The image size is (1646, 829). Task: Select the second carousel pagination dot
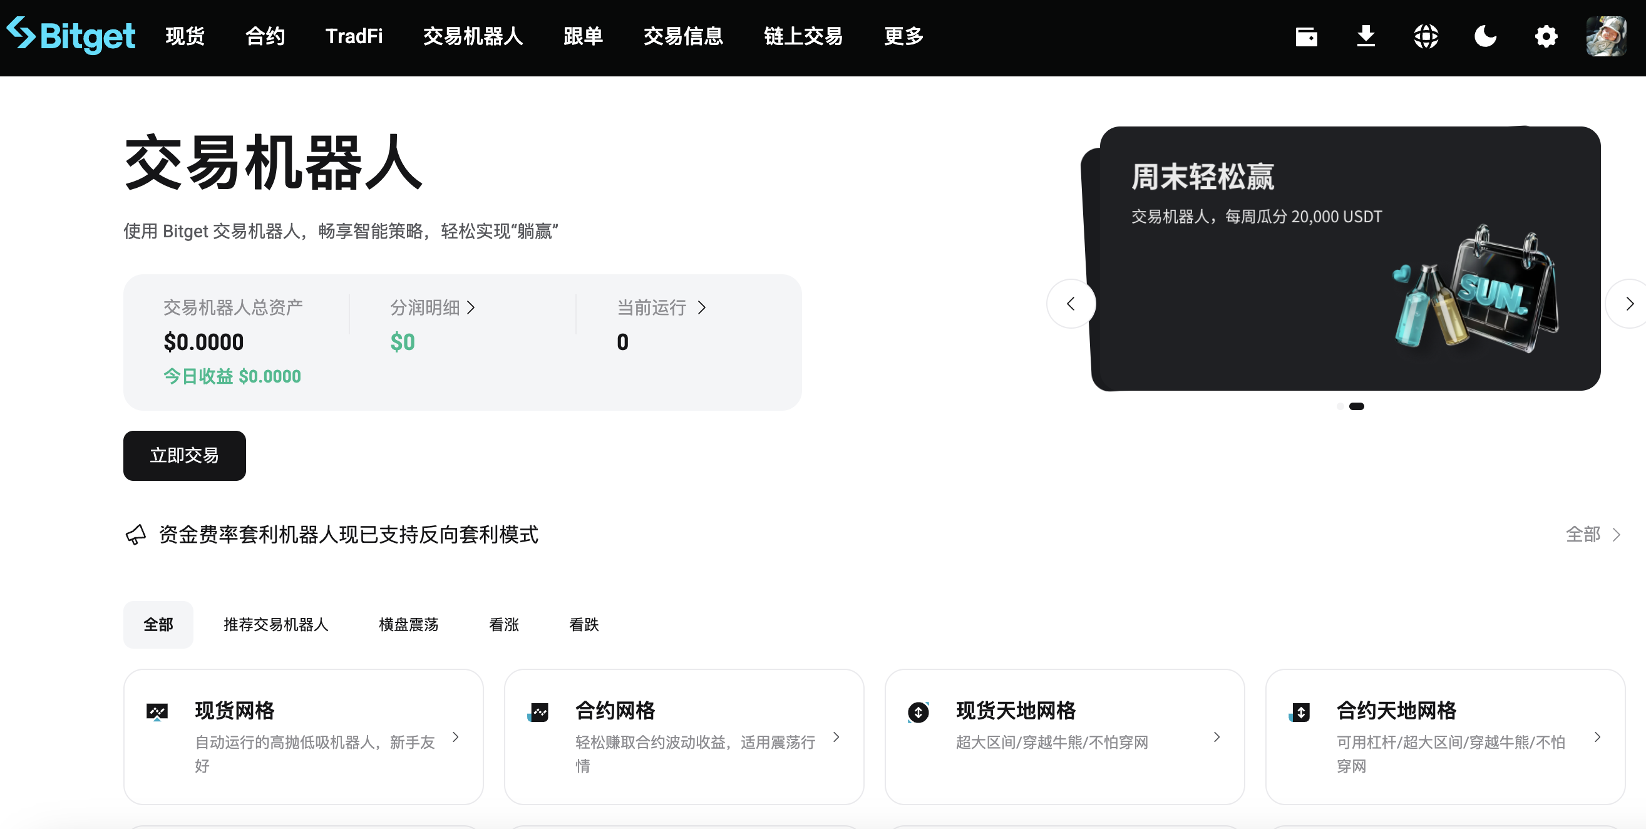(1358, 406)
